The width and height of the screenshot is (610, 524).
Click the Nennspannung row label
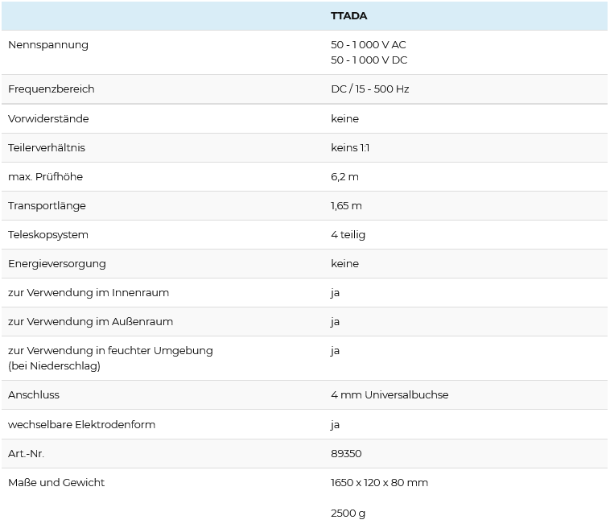pos(48,45)
